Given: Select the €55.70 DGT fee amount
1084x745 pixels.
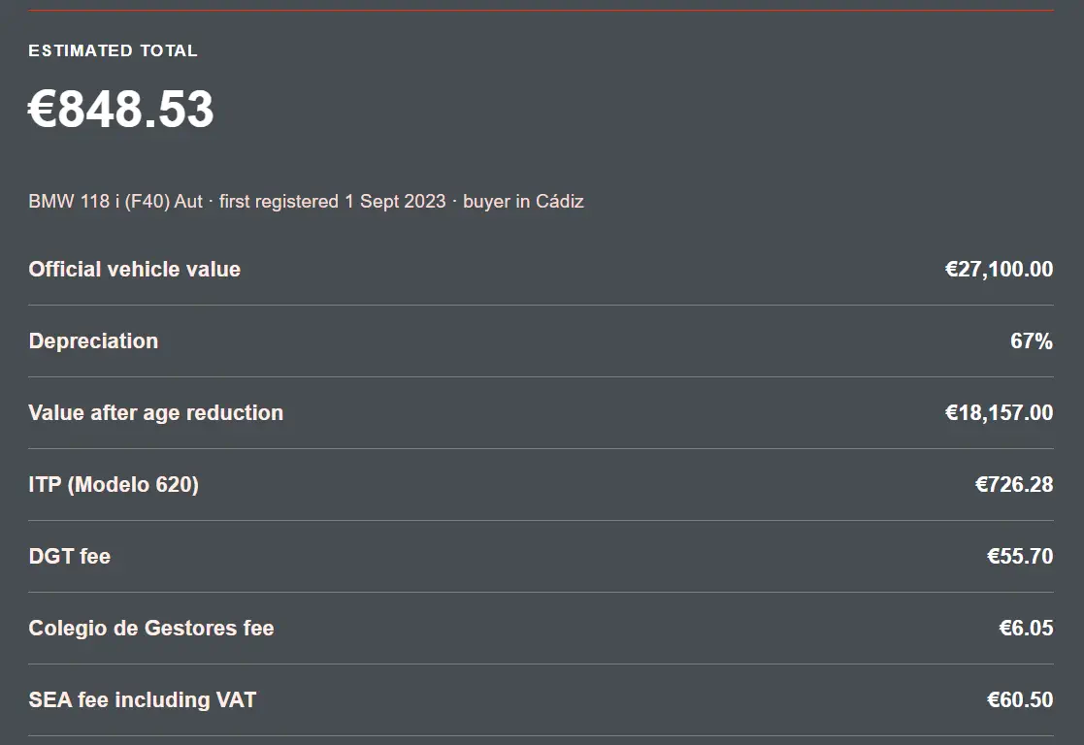Looking at the screenshot, I should pyautogui.click(x=1020, y=557).
